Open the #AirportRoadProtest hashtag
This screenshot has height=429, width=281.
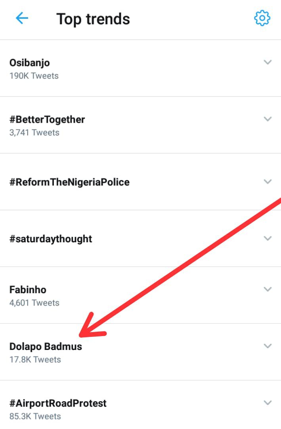(x=58, y=404)
